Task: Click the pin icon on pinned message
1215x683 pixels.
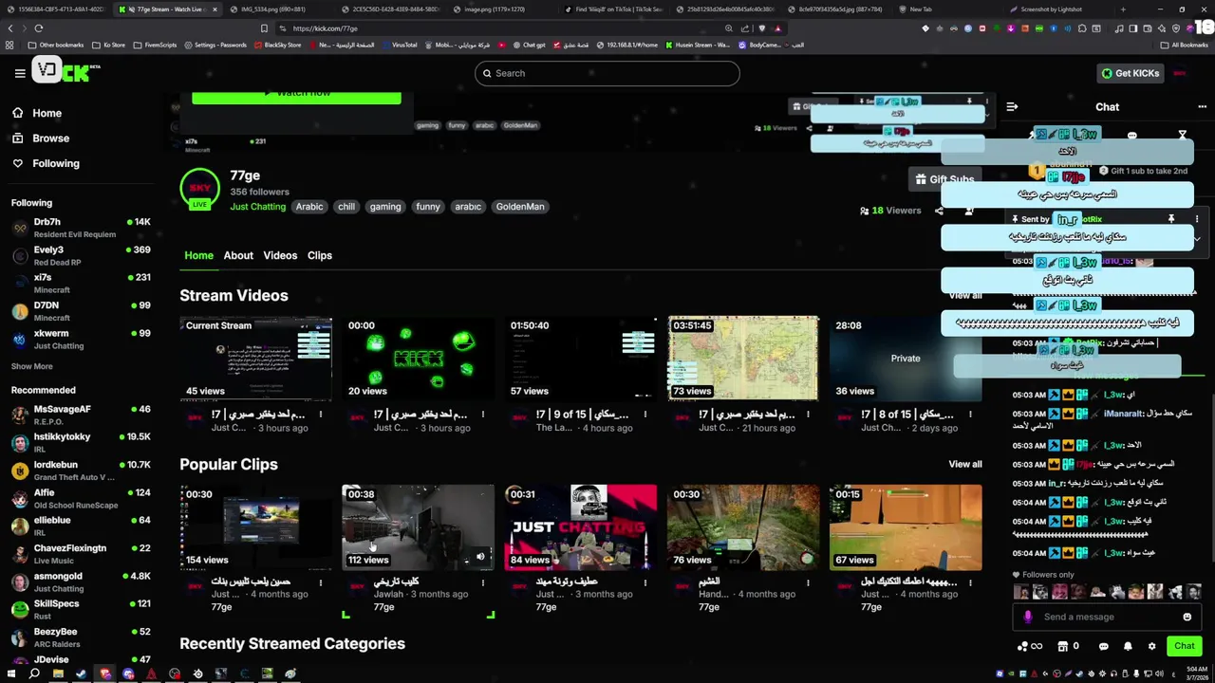Action: tap(1170, 219)
